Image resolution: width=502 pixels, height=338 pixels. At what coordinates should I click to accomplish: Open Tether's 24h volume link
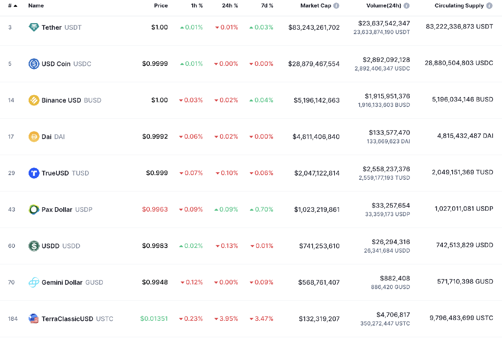point(384,23)
